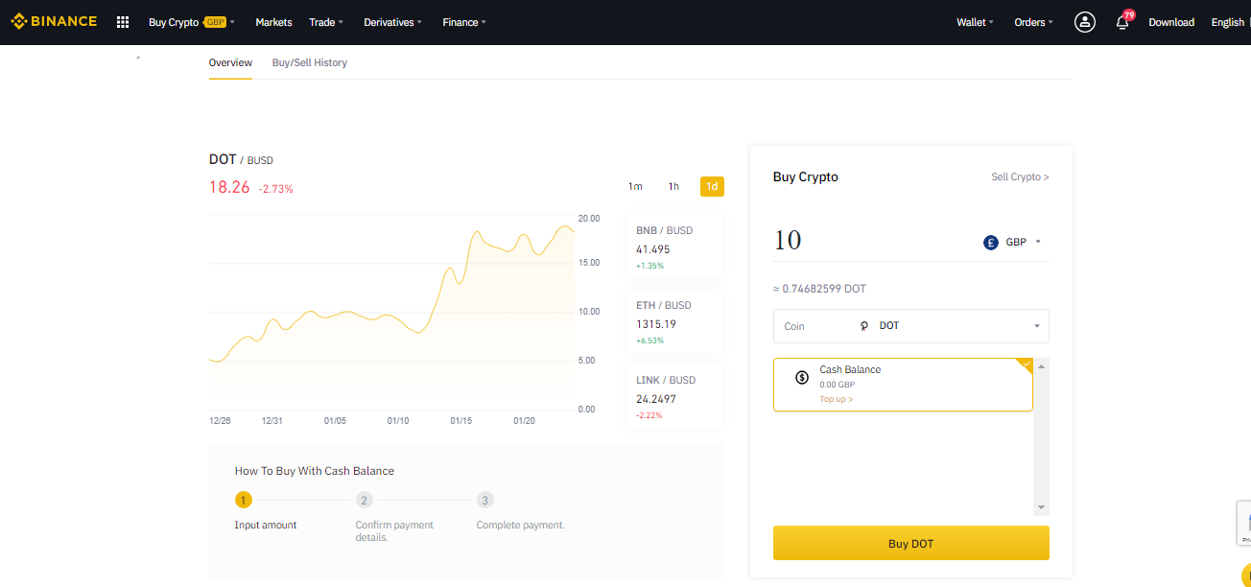
Task: Click the Buy DOT button
Action: coord(911,543)
